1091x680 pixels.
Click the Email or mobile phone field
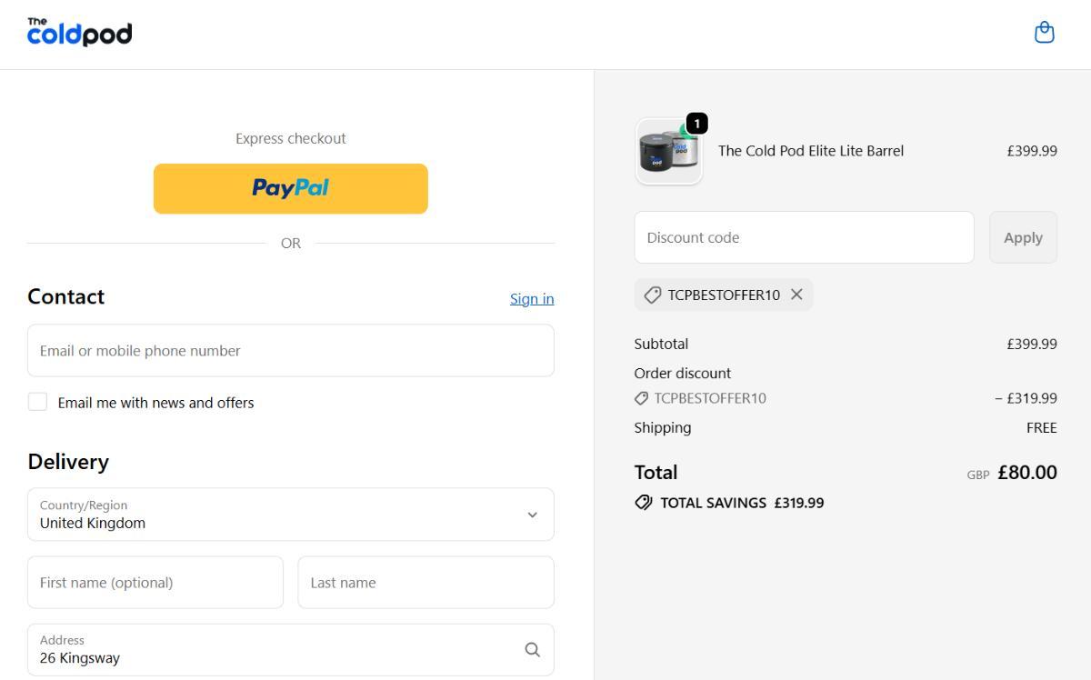pyautogui.click(x=291, y=351)
